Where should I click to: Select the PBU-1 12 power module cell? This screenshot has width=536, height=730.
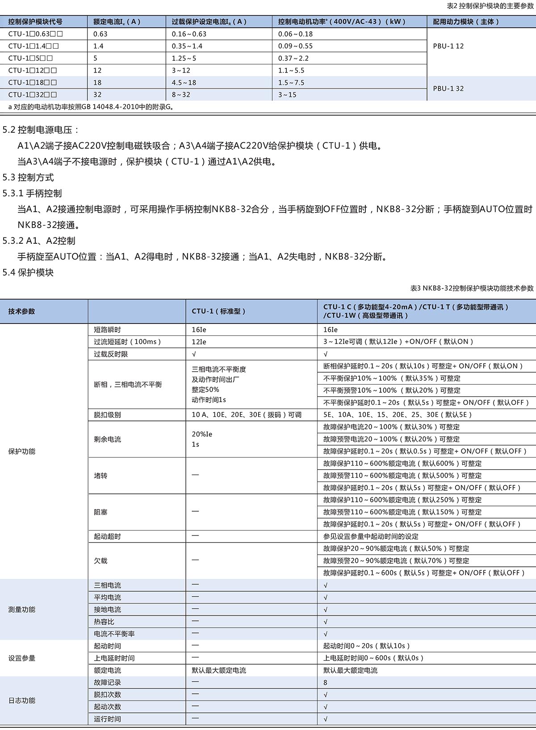coord(448,46)
